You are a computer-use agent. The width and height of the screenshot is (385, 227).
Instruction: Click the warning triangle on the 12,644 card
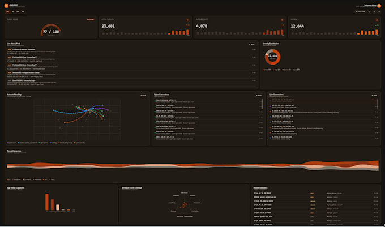[377, 20]
